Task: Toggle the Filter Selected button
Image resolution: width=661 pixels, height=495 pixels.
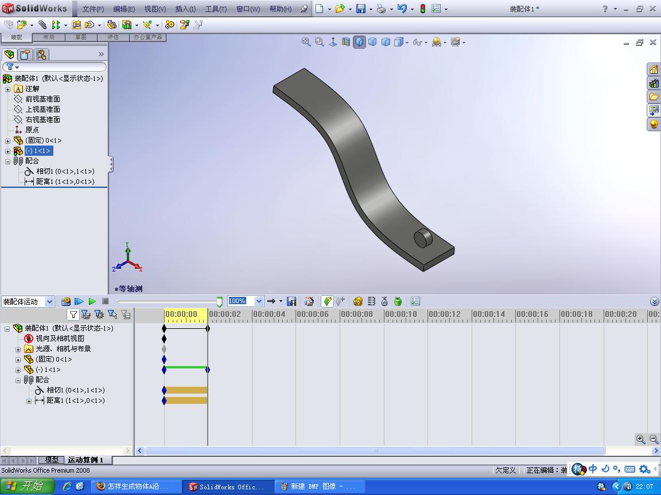Action: point(112,315)
